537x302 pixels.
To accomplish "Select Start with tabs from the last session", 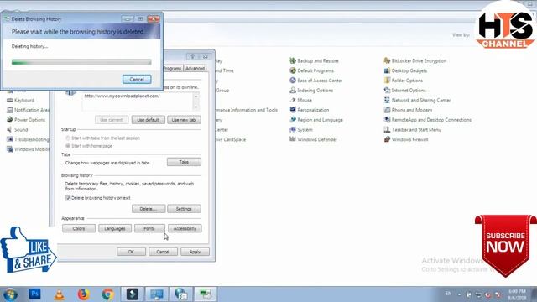I will 68,138.
